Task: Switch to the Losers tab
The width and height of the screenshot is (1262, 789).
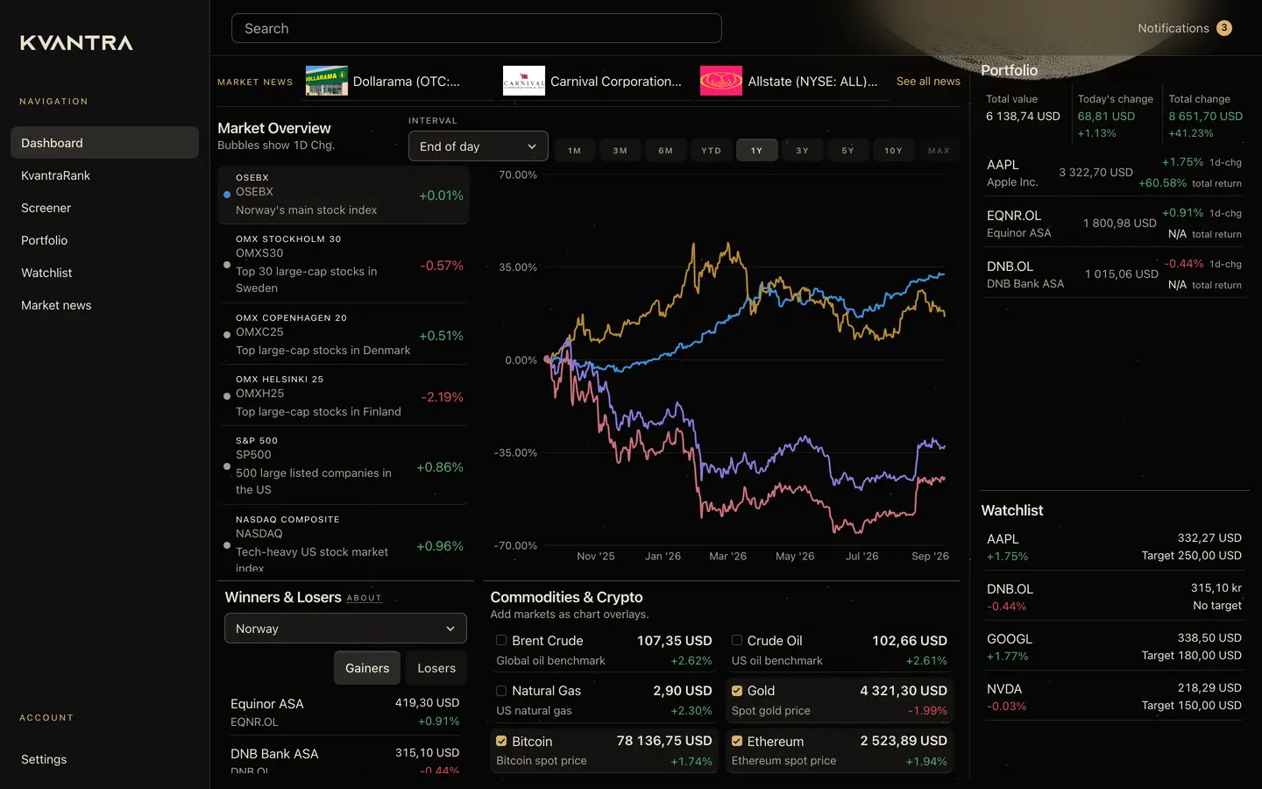Action: click(x=436, y=668)
